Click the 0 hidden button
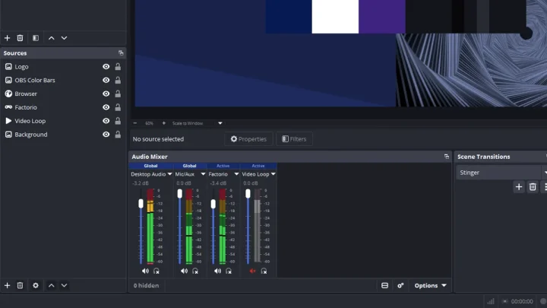Screen dimensions: 547x308 146,286
